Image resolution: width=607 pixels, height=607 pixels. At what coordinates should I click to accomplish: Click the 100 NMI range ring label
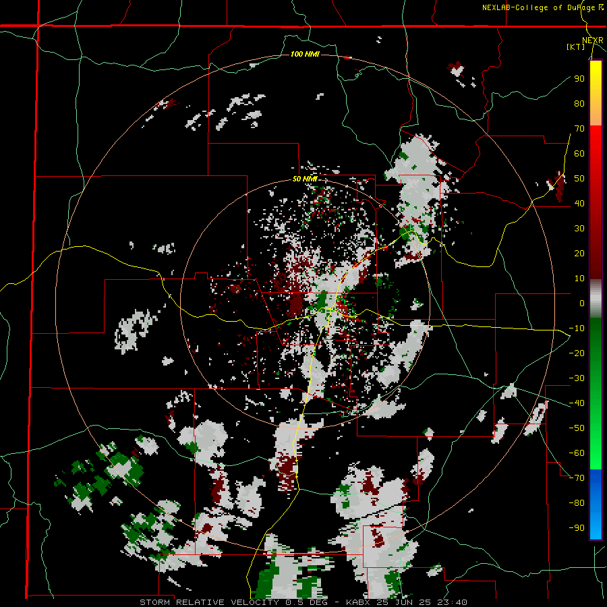pos(305,54)
